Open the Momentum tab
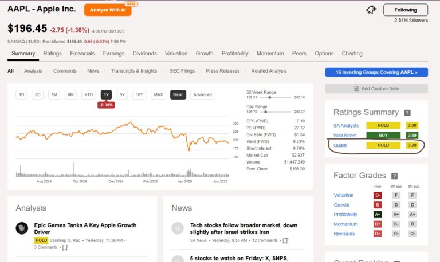 [x=270, y=54]
